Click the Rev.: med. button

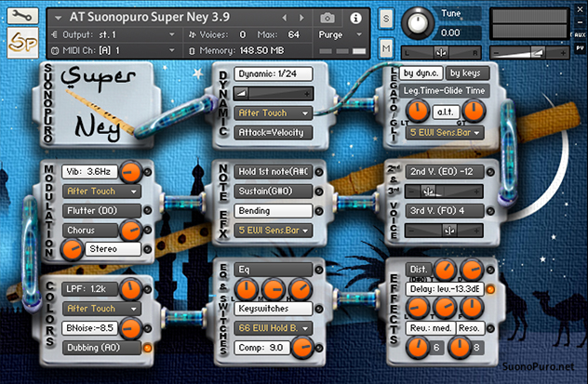(431, 328)
